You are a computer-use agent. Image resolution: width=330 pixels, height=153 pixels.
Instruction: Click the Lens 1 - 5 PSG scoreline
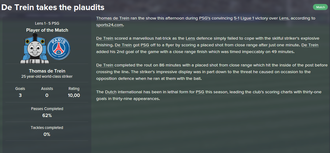click(47, 23)
